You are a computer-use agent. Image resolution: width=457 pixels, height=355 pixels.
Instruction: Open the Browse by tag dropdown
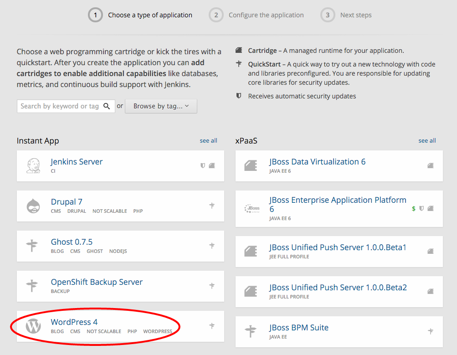pos(161,106)
